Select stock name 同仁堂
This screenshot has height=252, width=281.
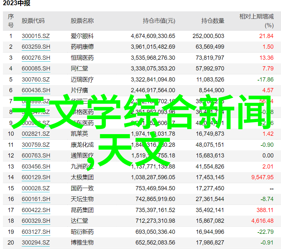tap(79, 69)
